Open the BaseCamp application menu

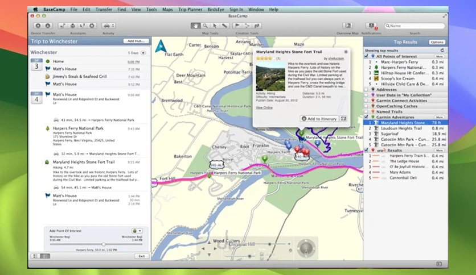pos(54,10)
